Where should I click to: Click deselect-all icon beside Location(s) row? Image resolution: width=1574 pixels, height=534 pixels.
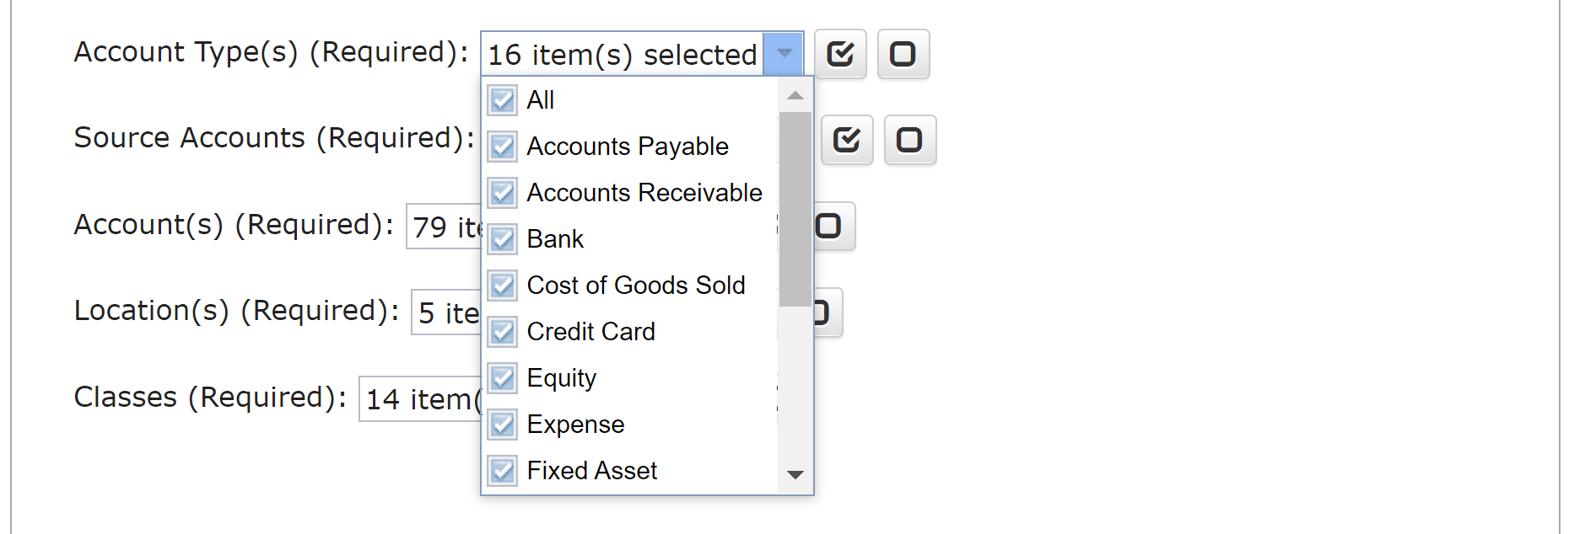827,312
